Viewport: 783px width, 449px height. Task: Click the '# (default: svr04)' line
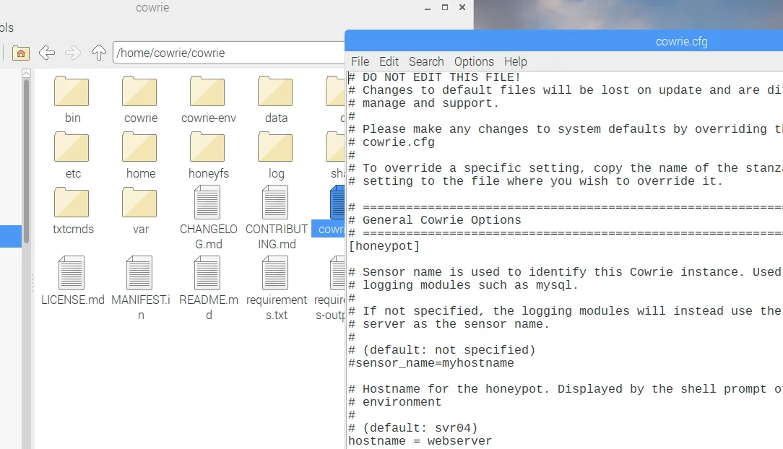point(413,427)
